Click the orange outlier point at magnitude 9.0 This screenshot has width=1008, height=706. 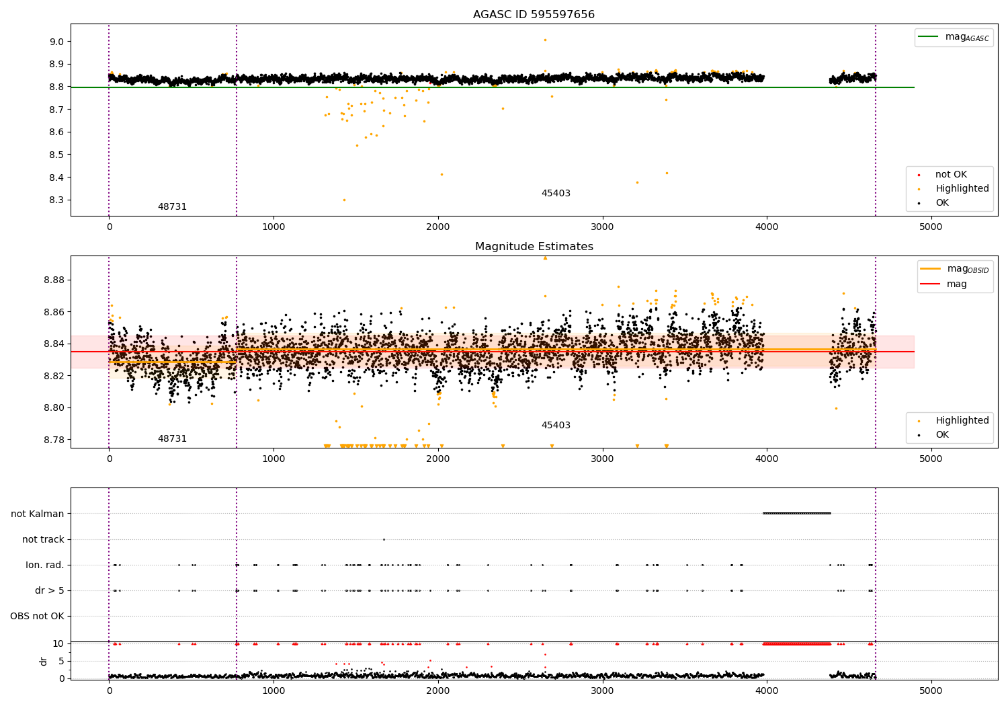tap(545, 40)
